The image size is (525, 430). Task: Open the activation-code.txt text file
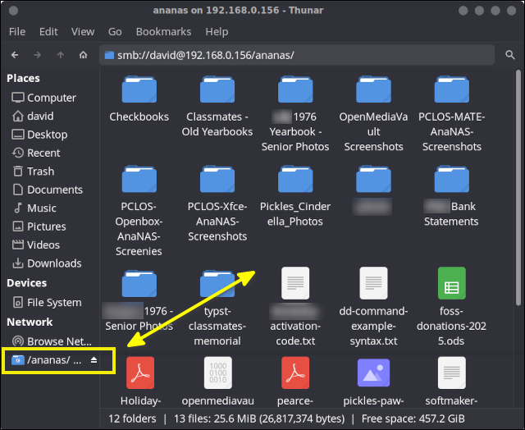click(x=294, y=284)
